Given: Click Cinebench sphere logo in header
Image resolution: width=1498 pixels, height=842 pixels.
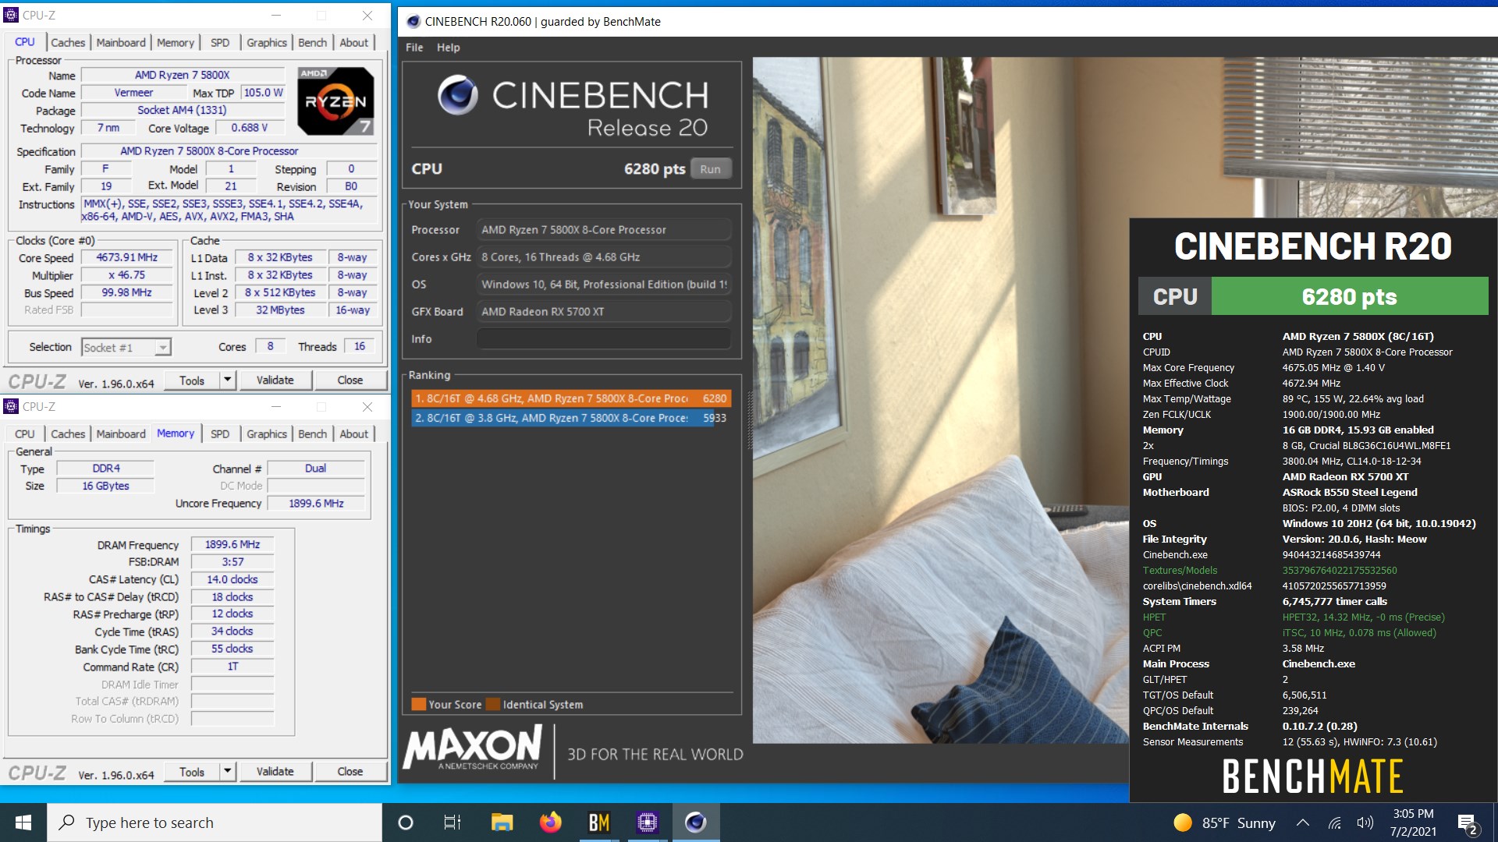Looking at the screenshot, I should click(x=457, y=95).
